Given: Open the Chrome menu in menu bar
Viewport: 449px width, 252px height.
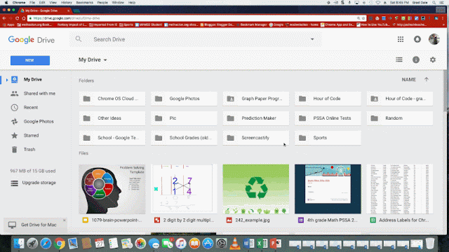Looking at the screenshot, I should 19,3.
